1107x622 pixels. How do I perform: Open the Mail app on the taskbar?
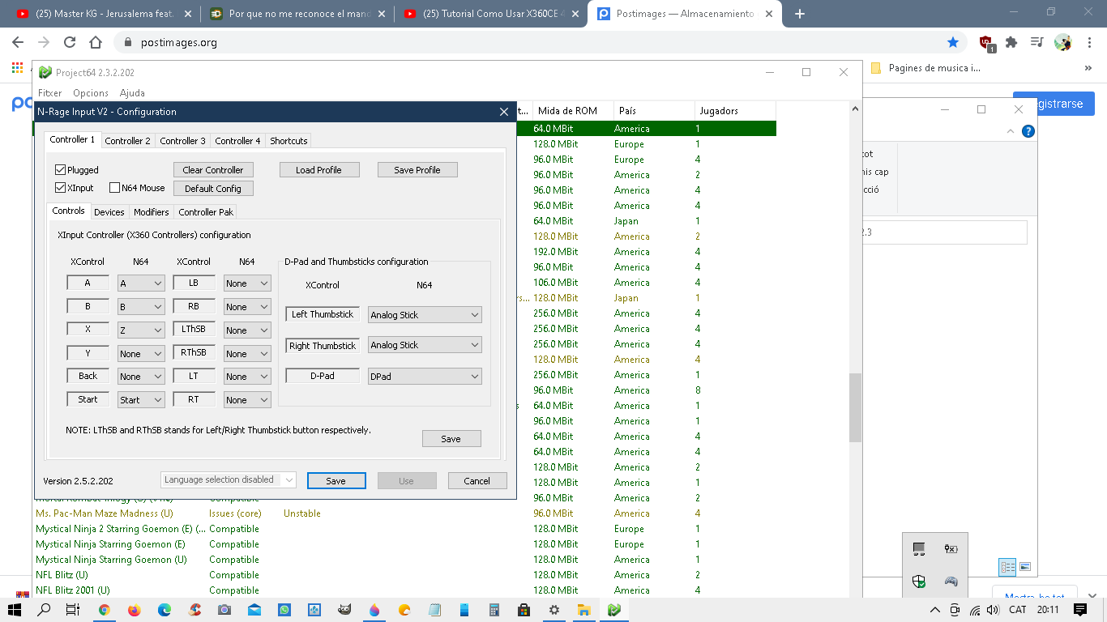(x=254, y=610)
